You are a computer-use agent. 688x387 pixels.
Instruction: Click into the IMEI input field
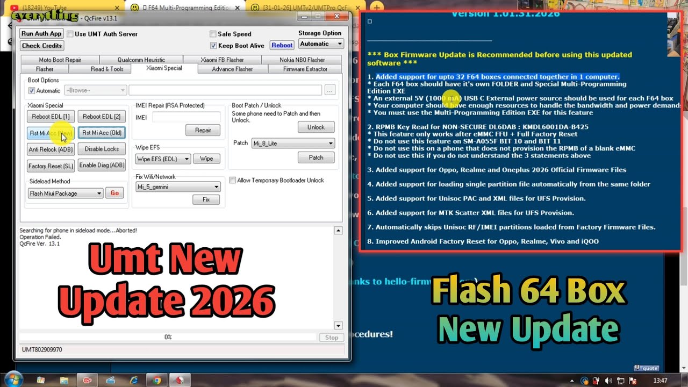point(187,117)
